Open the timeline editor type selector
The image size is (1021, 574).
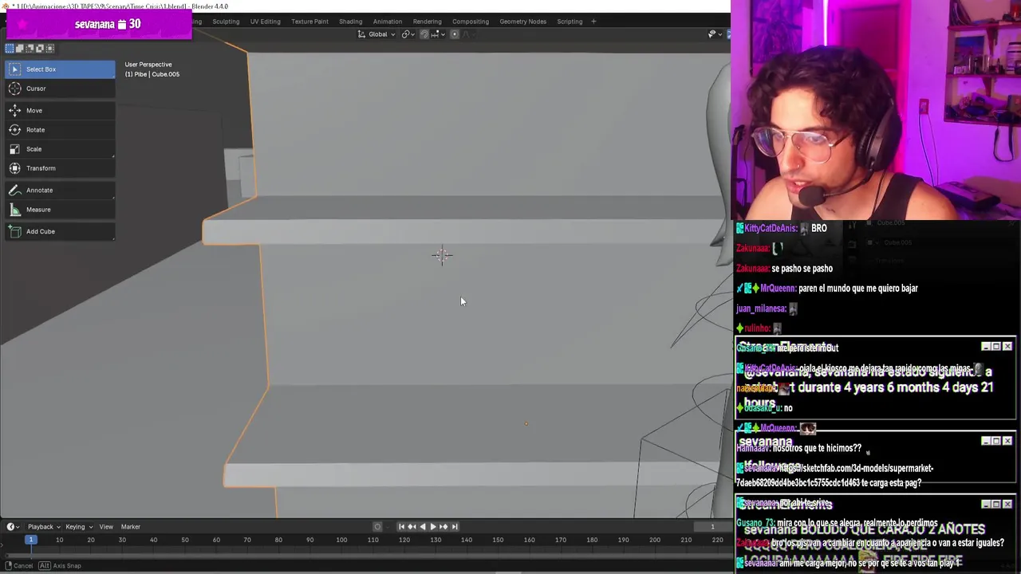[x=13, y=526]
